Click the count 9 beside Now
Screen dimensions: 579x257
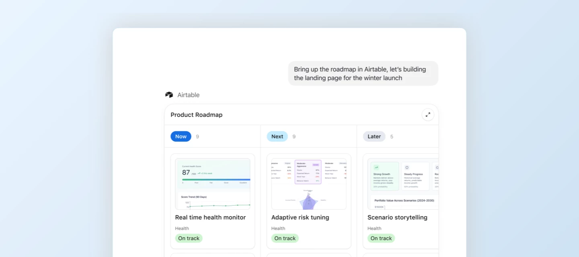[197, 137]
